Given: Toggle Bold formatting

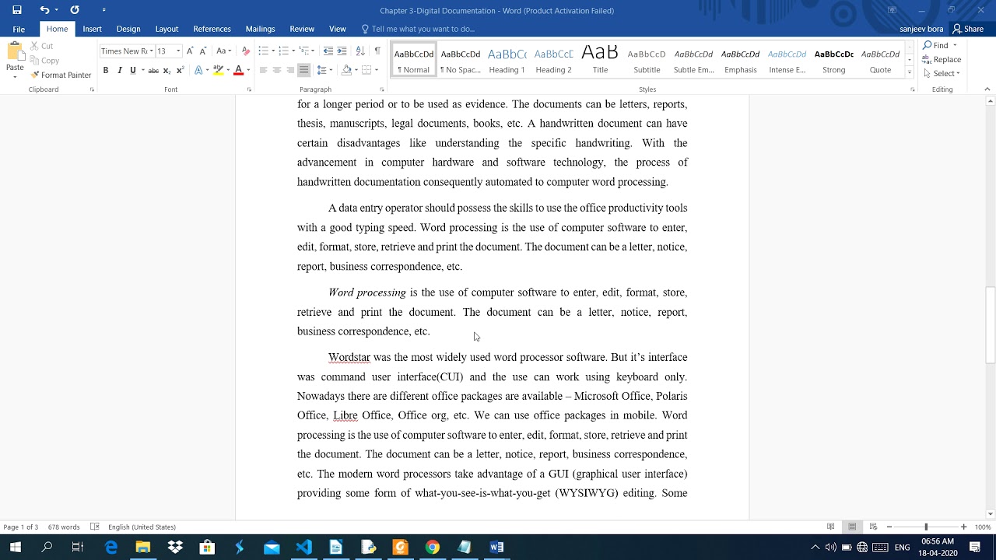Looking at the screenshot, I should tap(106, 70).
